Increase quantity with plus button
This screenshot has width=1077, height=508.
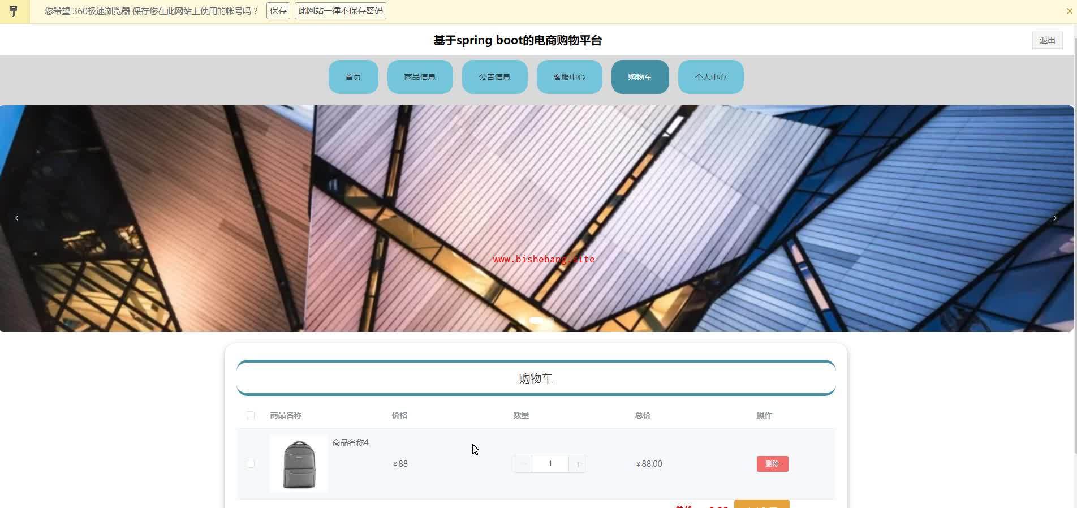tap(578, 464)
